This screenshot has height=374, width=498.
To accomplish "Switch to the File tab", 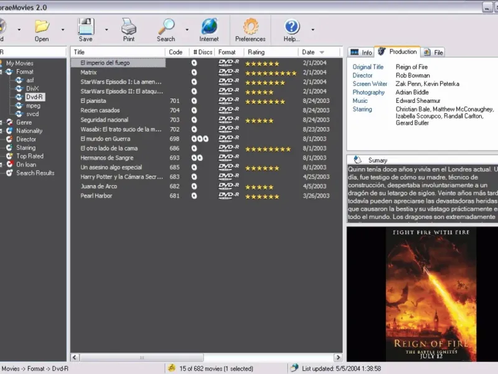I will point(433,52).
